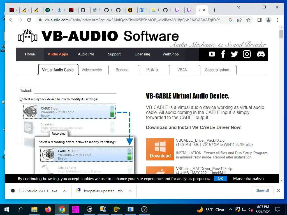The image size is (287, 215).
Task: Open the VB-Audio Discord icon
Action: [261, 54]
